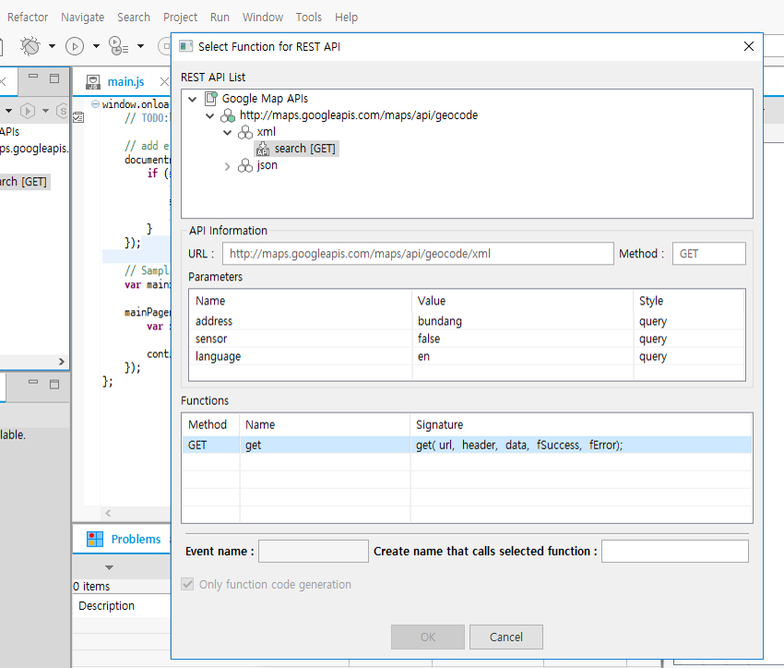This screenshot has height=668, width=784.
Task: Open the Run History launcher icon
Action: point(117,46)
